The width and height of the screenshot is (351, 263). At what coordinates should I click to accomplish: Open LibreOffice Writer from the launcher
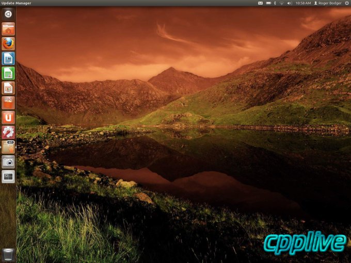[x=8, y=58]
